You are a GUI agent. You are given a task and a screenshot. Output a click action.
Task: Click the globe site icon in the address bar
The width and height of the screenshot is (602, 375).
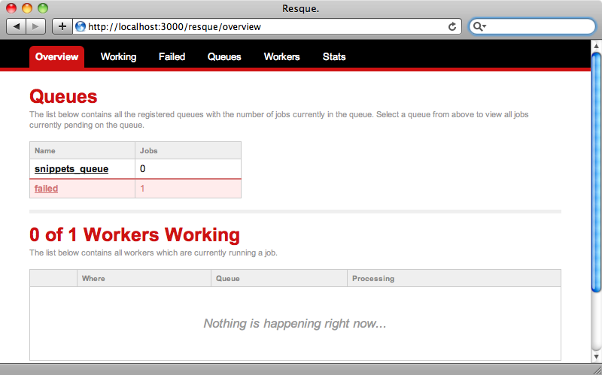point(81,26)
